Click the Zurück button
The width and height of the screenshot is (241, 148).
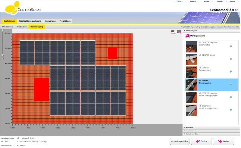[201, 141]
